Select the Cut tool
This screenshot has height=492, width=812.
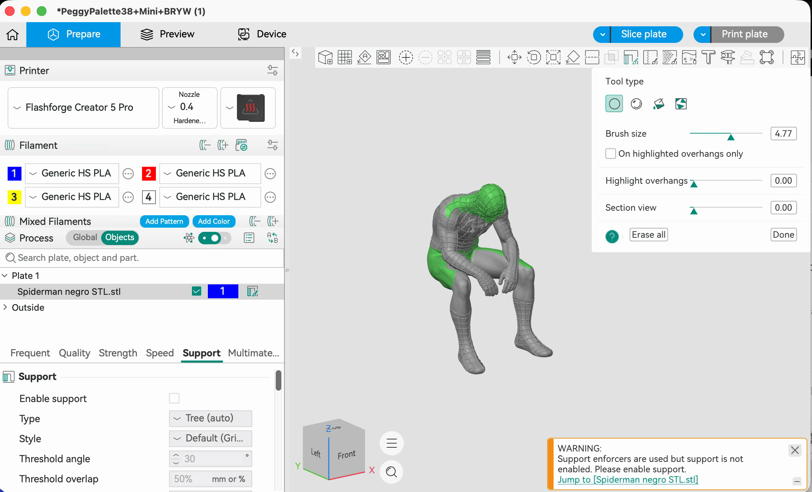pyautogui.click(x=592, y=57)
